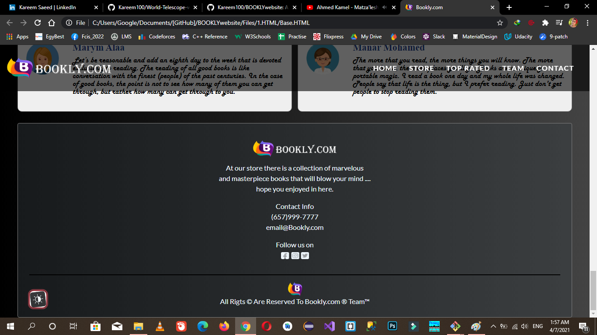Open Chrome Extensions puzzle icon
Image resolution: width=597 pixels, height=335 pixels.
point(545,23)
